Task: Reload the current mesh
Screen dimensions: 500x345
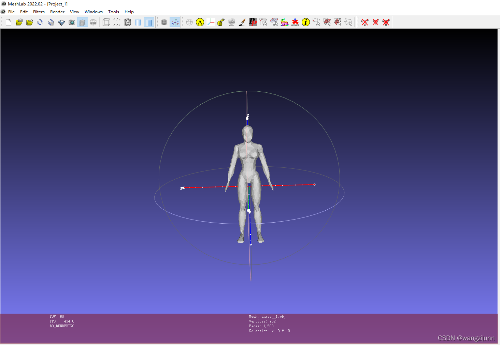Action: tap(40, 22)
